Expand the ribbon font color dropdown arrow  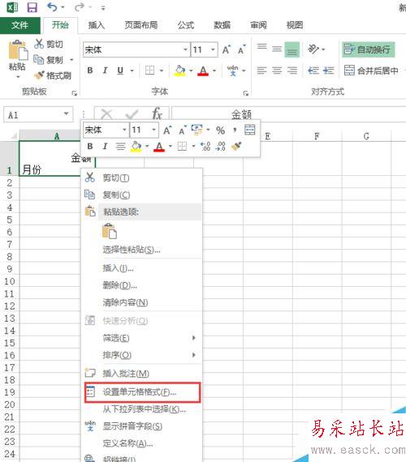point(214,71)
